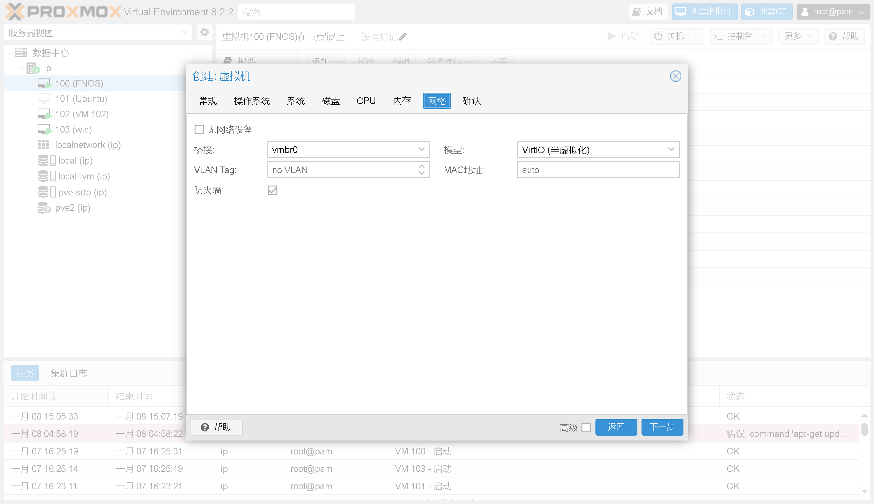The height and width of the screenshot is (504, 874).
Task: Collapse the 'ip' node in tree
Action: [22, 68]
